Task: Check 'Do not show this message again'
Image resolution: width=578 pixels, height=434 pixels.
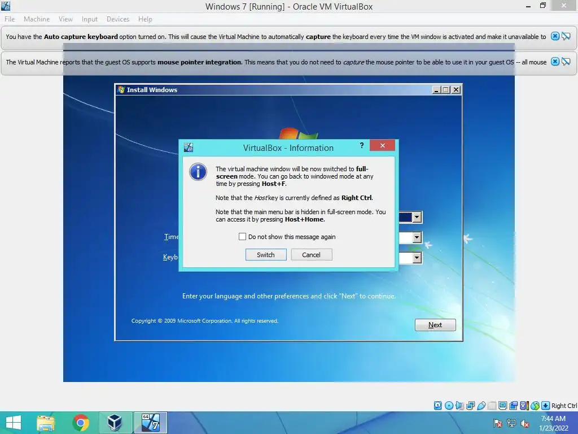Action: point(242,237)
